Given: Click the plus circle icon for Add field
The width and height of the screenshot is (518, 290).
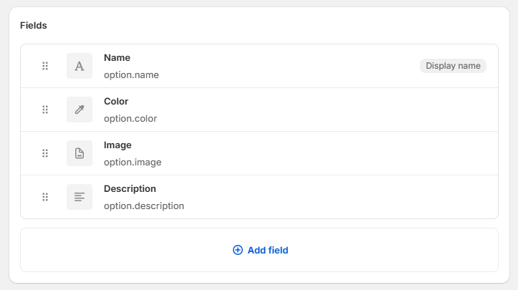Looking at the screenshot, I should click(238, 250).
